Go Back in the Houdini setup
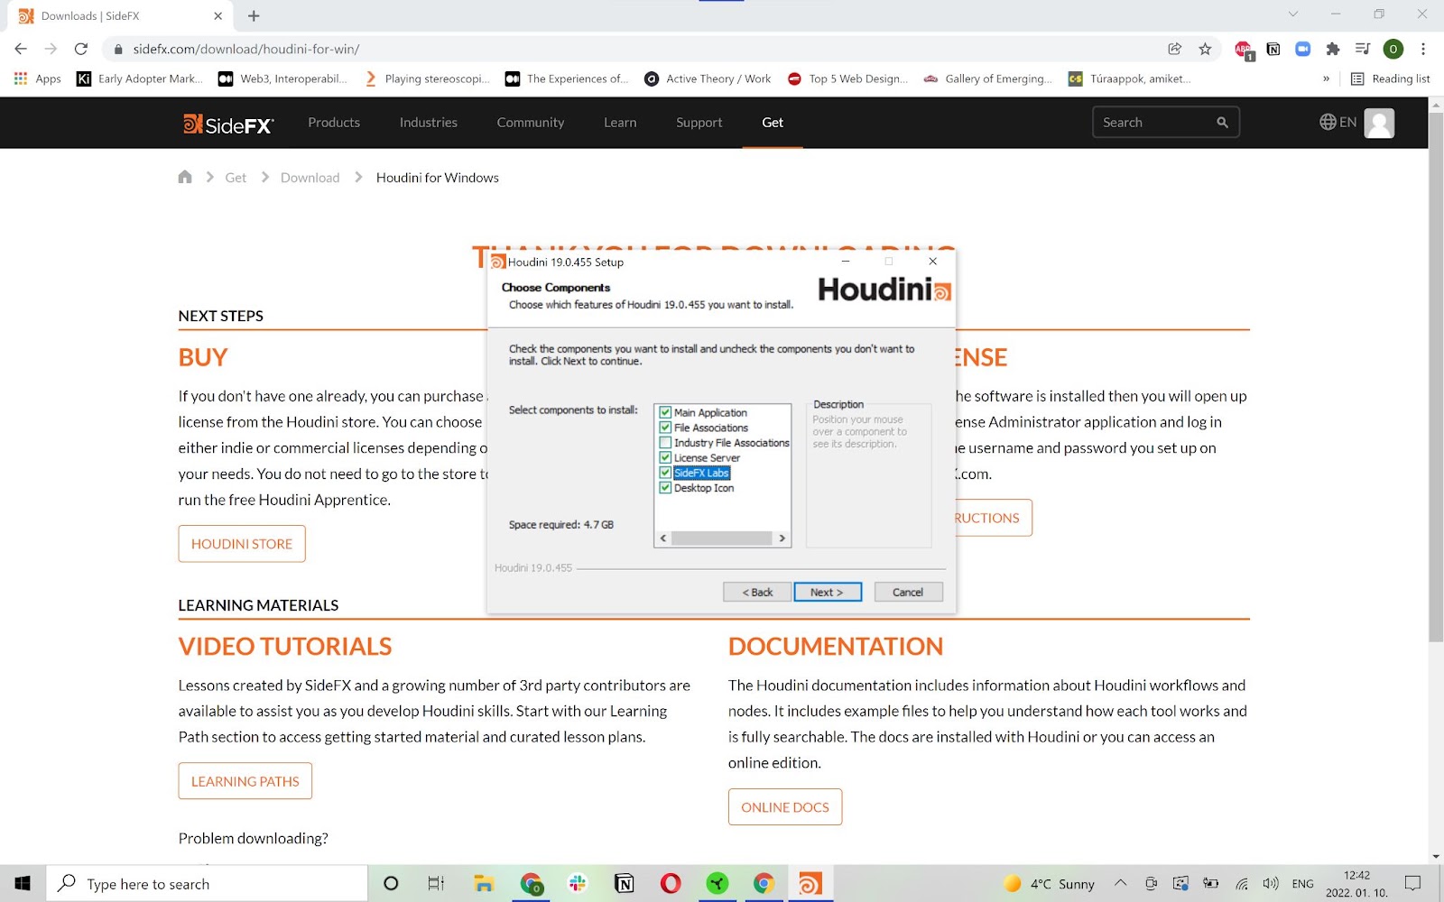 pyautogui.click(x=757, y=592)
